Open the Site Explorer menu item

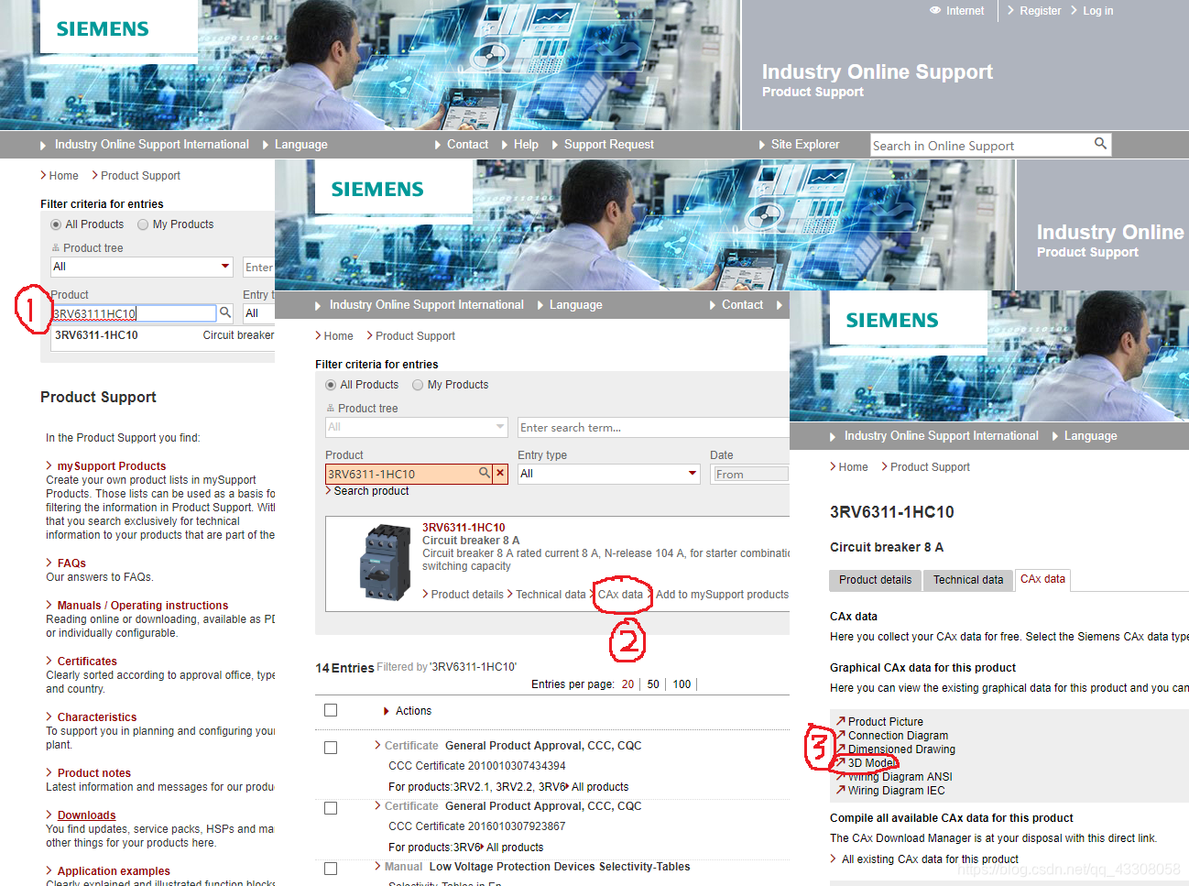coord(804,145)
